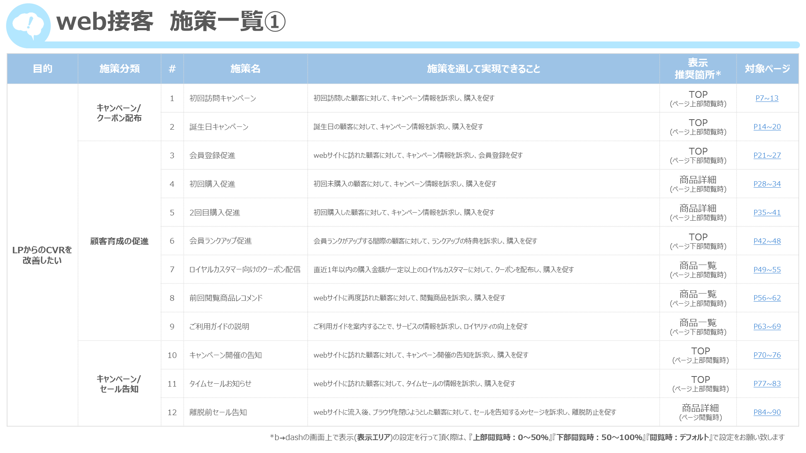This screenshot has height=453, width=806.
Task: Select the LPからのCVRを改善したい cell
Action: (x=42, y=255)
